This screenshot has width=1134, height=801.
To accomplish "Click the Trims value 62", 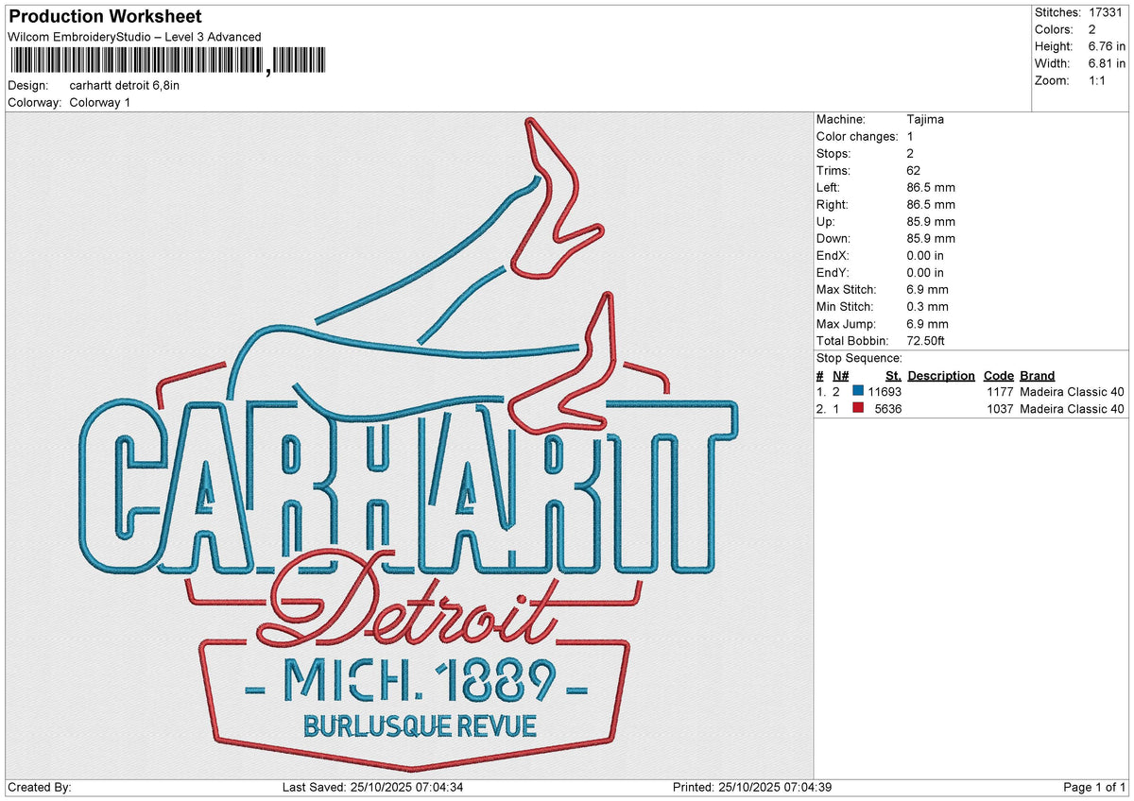I will (912, 170).
